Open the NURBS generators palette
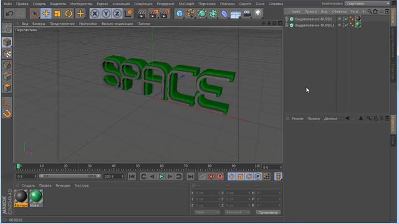399x224 pixels. (202, 14)
